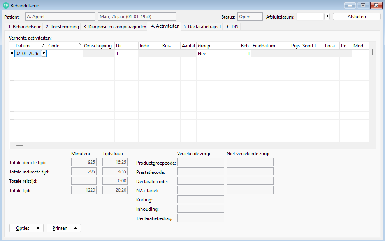The height and width of the screenshot is (241, 385).
Task: Click the Opties button label
Action: tap(23, 228)
